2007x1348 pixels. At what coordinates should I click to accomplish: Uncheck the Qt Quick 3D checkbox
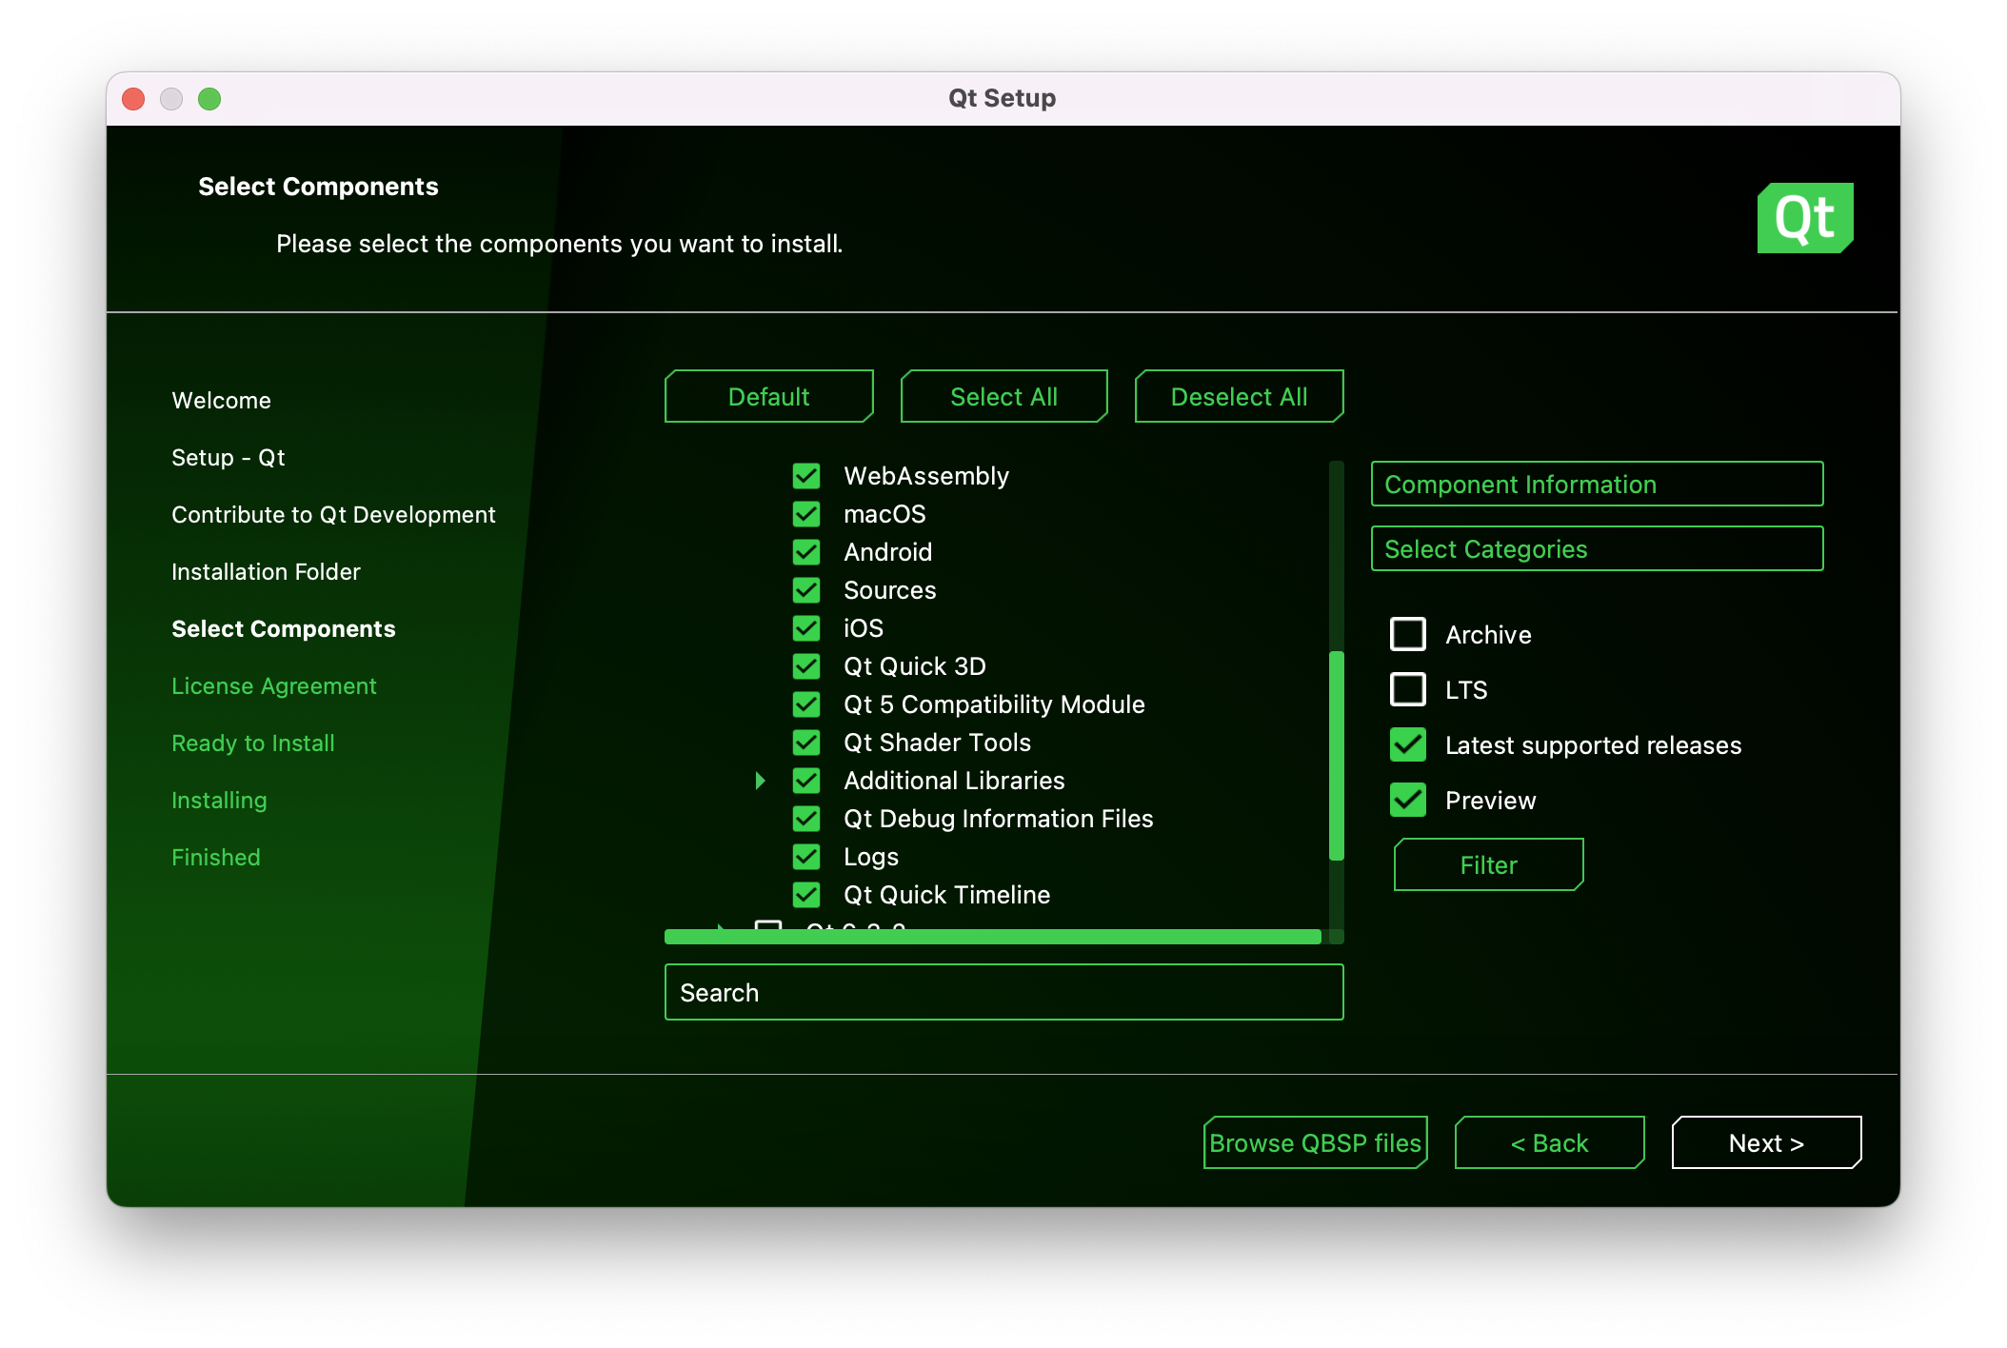click(x=806, y=666)
